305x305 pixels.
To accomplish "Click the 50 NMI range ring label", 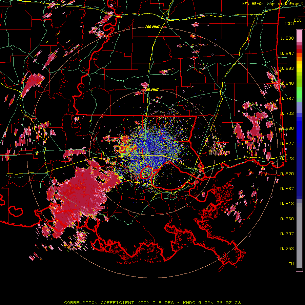I will (x=152, y=89).
